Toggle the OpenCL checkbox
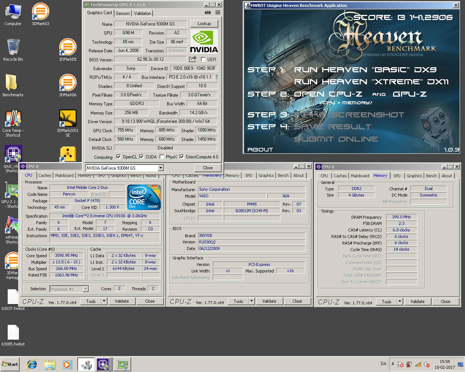Screen dimensions: 465x372 (118, 157)
